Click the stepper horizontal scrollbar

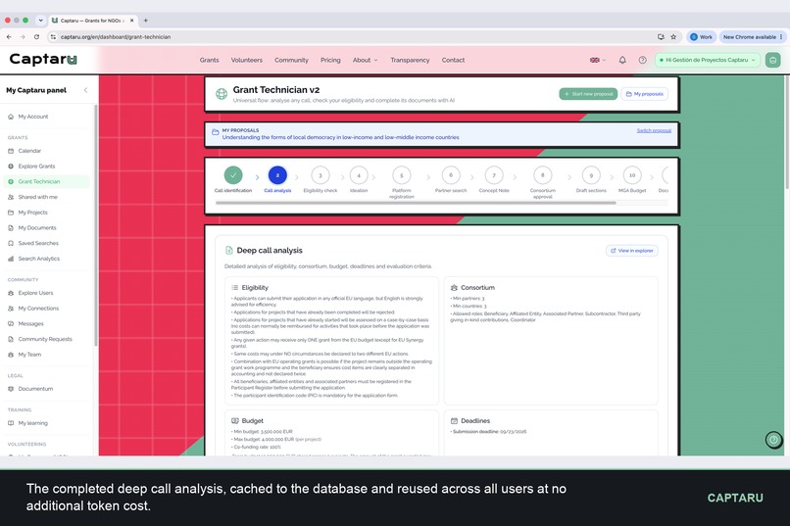(416, 203)
